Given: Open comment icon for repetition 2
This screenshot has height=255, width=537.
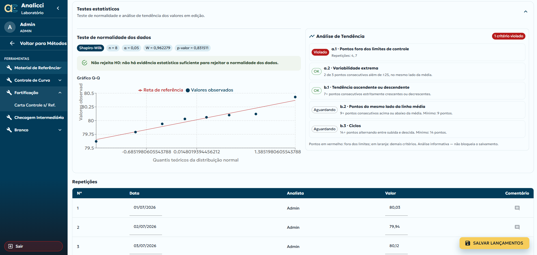Looking at the screenshot, I should [517, 227].
